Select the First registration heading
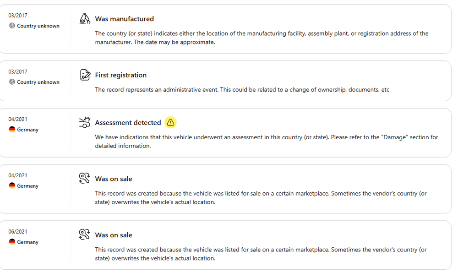Viewport: 458px width, 278px height. point(120,75)
